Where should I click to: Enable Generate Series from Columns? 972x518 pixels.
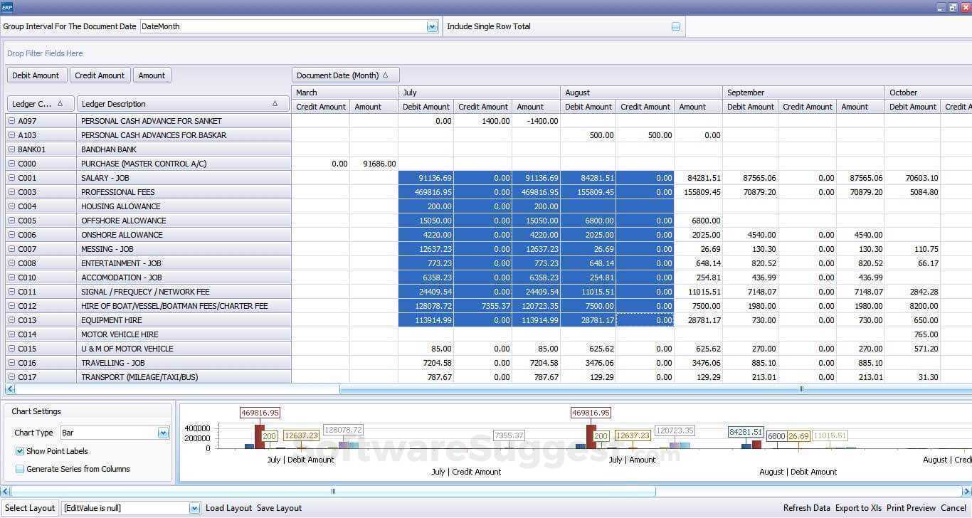(x=20, y=469)
